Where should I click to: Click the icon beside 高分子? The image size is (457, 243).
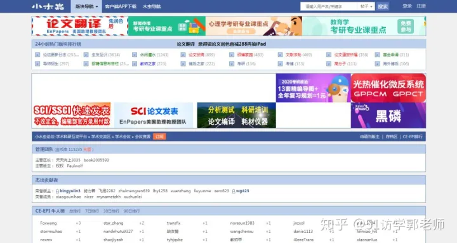329,63
